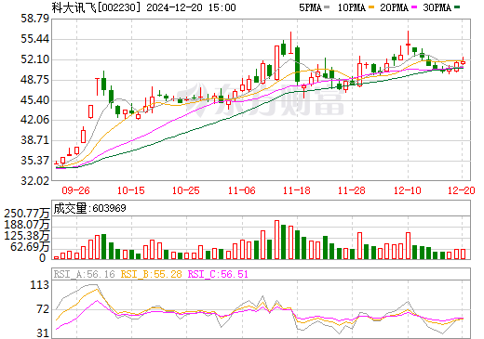Viewport: 484px width, 339px height.
Task: Click the RSI_A:56.16 indicator label
Action: coord(84,274)
